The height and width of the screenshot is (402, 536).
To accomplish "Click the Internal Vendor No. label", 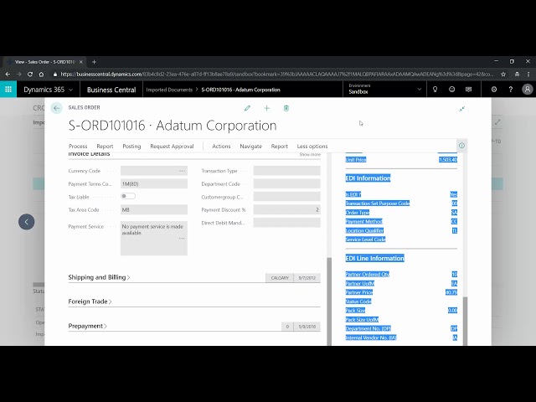I will [370, 338].
